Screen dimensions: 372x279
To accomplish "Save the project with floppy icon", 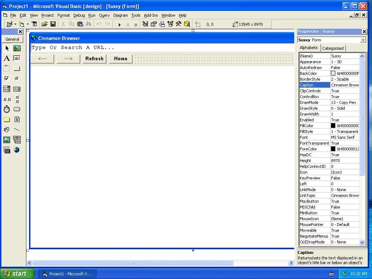I will (x=53, y=24).
